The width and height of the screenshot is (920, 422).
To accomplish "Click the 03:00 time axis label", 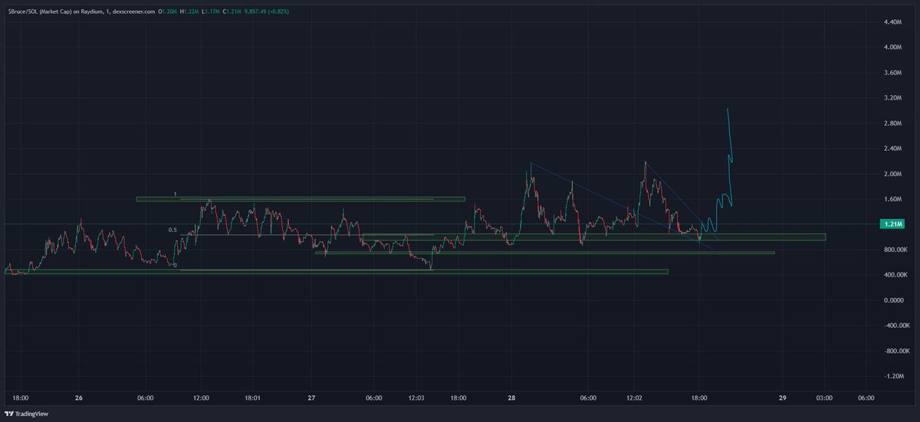I will [824, 398].
